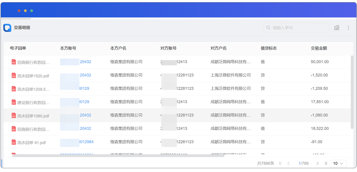Go to the next page arrow

(x=317, y=163)
